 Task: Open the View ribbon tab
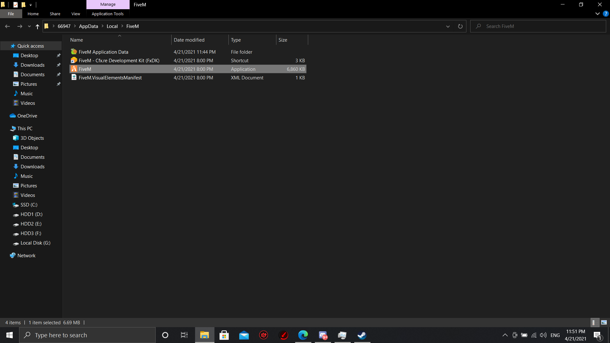76,14
